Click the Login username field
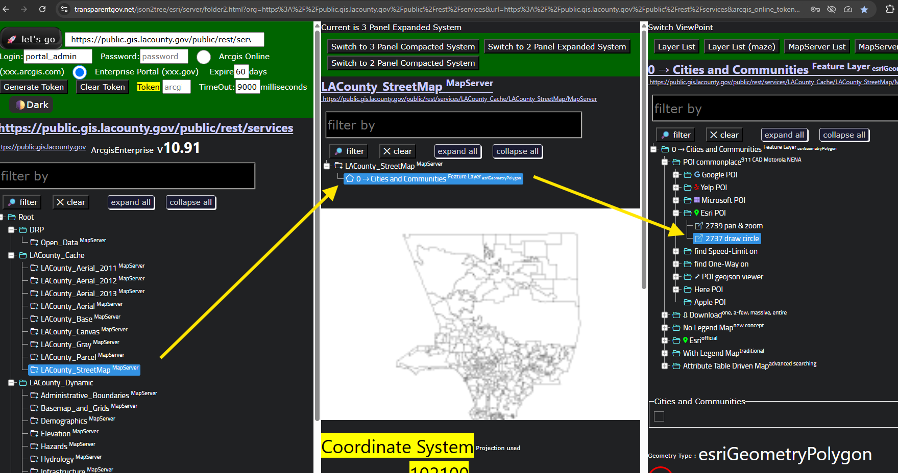The image size is (898, 473). tap(58, 57)
